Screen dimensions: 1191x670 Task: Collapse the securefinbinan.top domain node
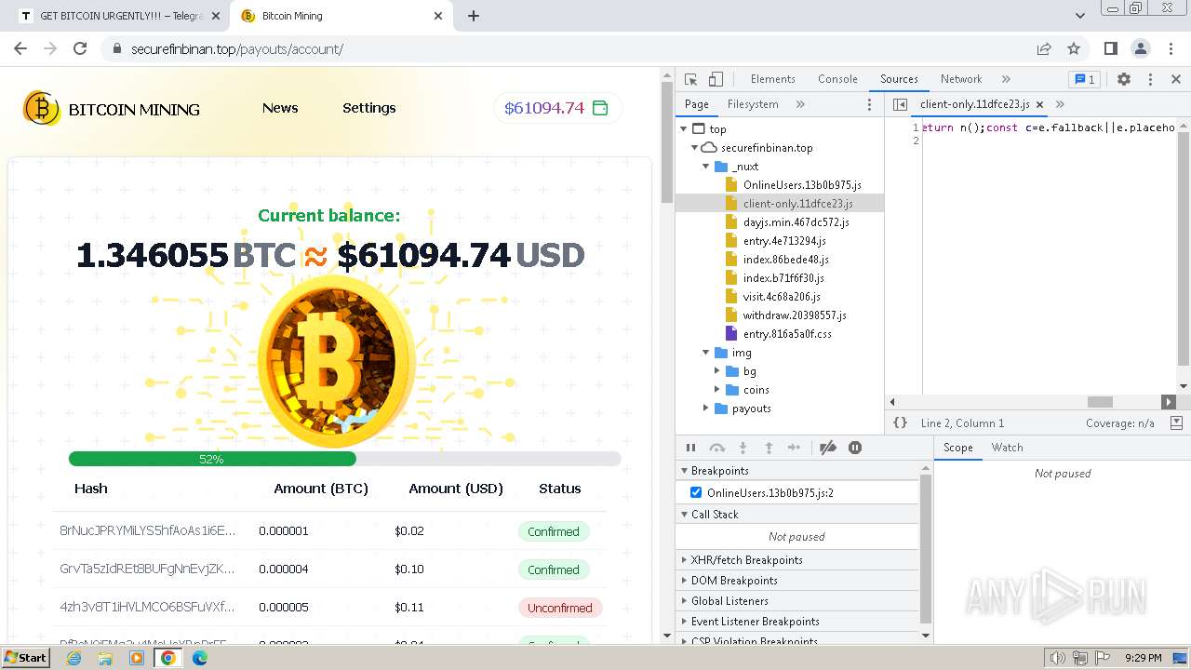coord(695,148)
